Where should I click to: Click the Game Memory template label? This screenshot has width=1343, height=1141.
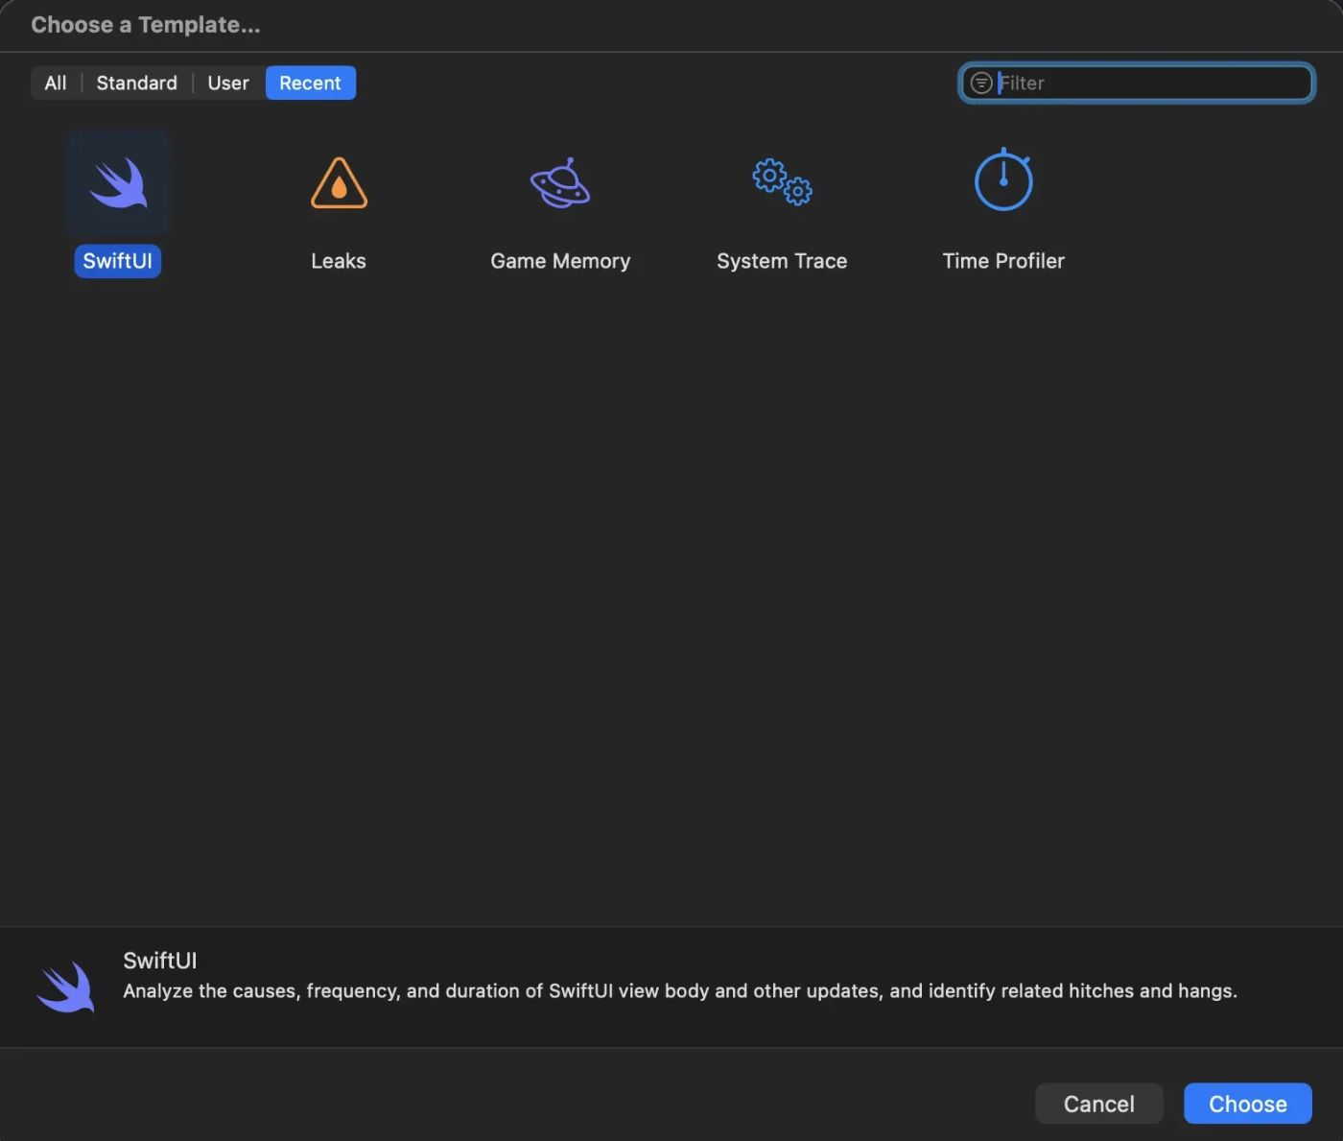point(560,261)
